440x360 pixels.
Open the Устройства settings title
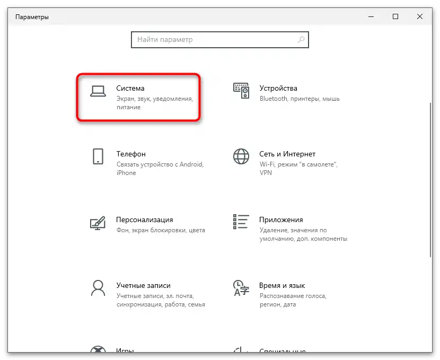point(278,88)
